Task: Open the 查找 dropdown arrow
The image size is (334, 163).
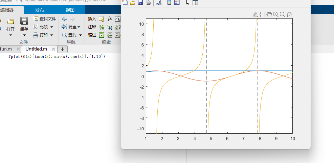Action: pyautogui.click(x=80, y=35)
